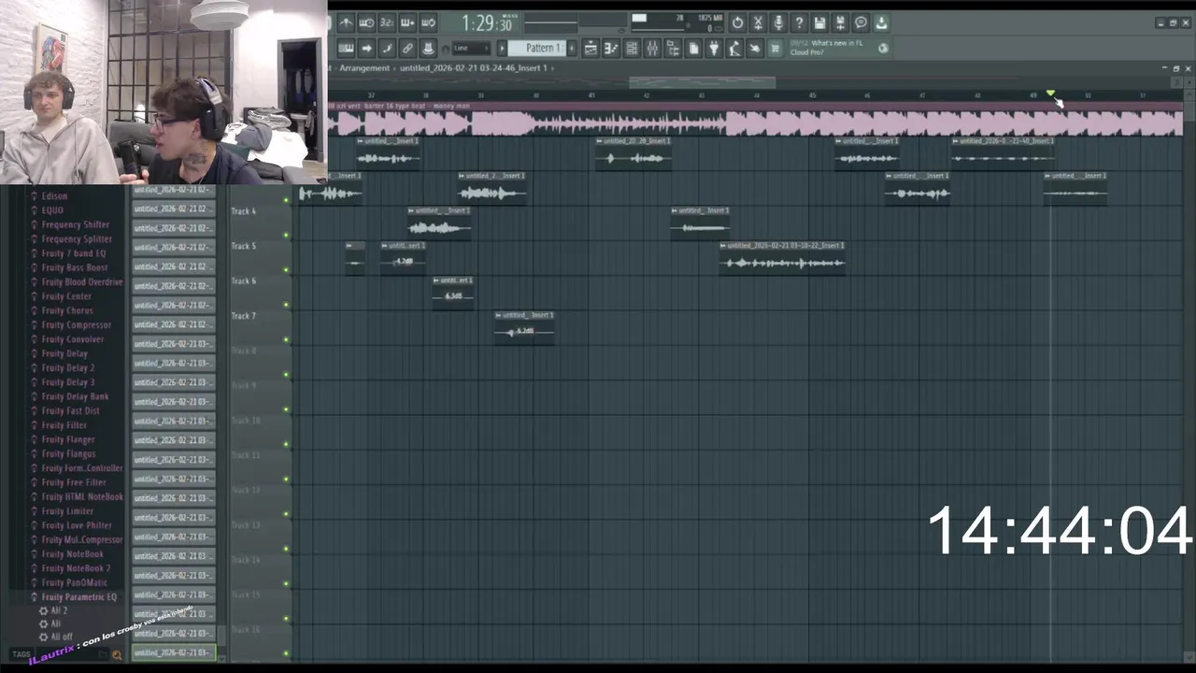The height and width of the screenshot is (673, 1196).
Task: Toggle overdub recording mode icon
Action: pos(407,22)
